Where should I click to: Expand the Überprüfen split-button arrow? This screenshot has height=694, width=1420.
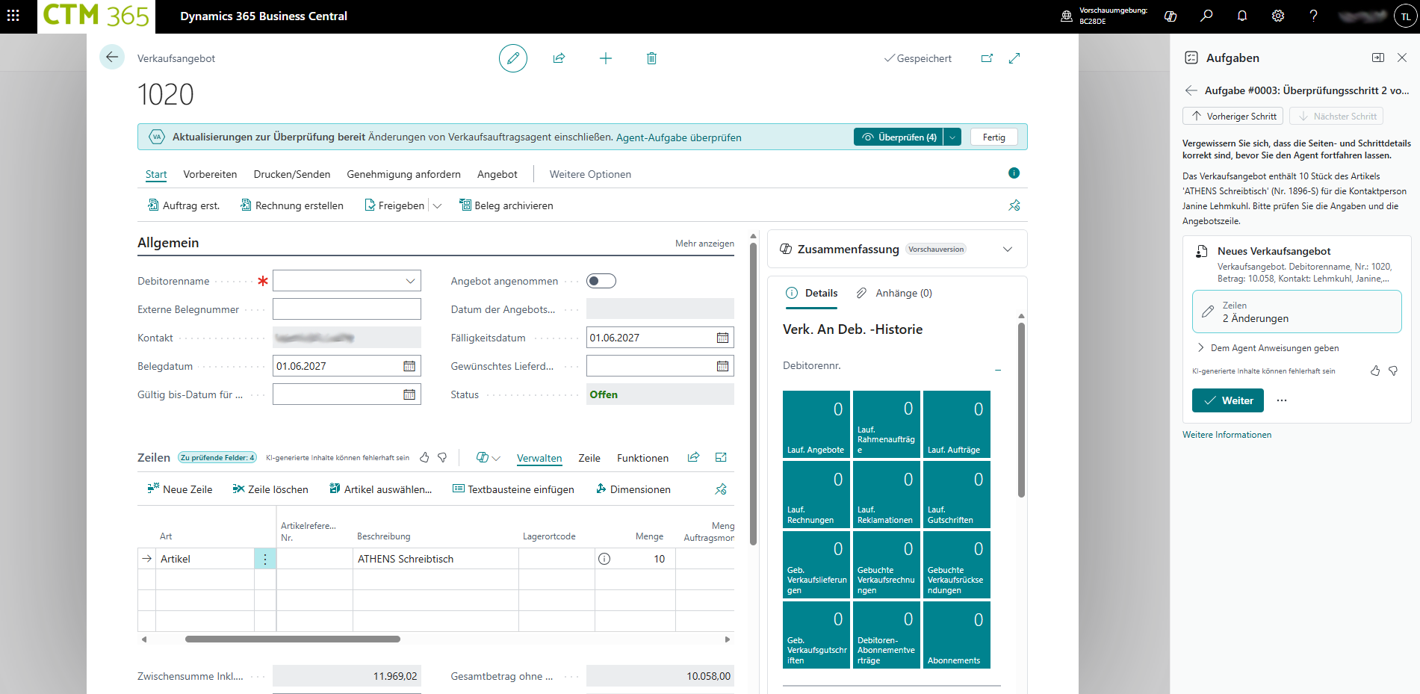coord(952,137)
